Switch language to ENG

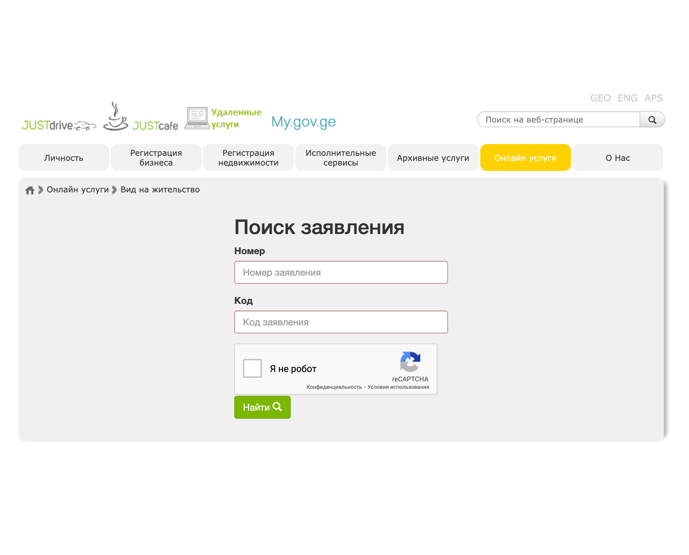[x=627, y=98]
